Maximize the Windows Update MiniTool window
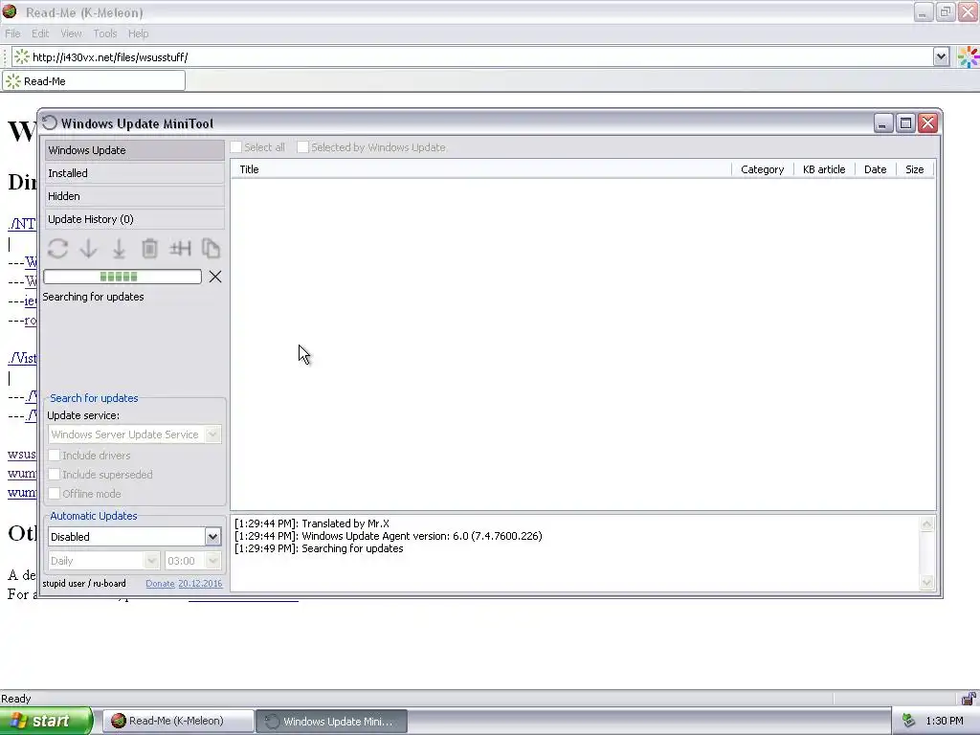This screenshot has height=735, width=980. [905, 123]
